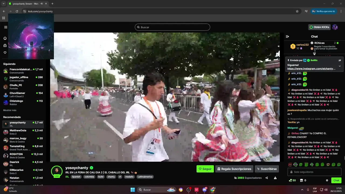Open the volume control in system tray

tap(326, 190)
